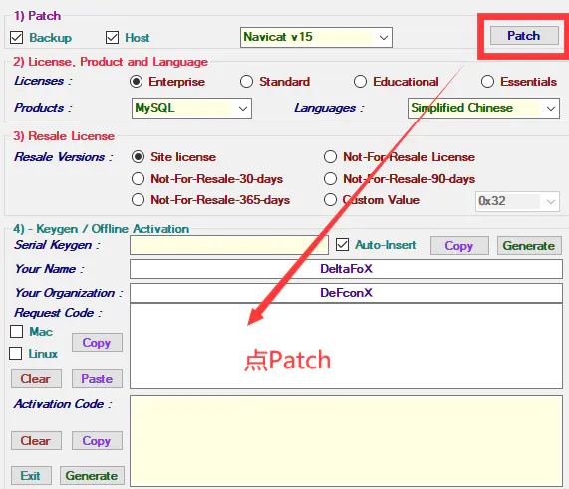This screenshot has height=489, width=569.
Task: Pick Not-For-Resale-30-days resale version
Action: 138,179
